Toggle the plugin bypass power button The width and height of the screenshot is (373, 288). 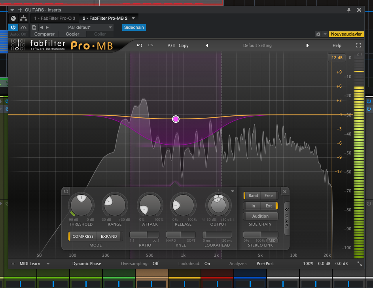[x=13, y=27]
